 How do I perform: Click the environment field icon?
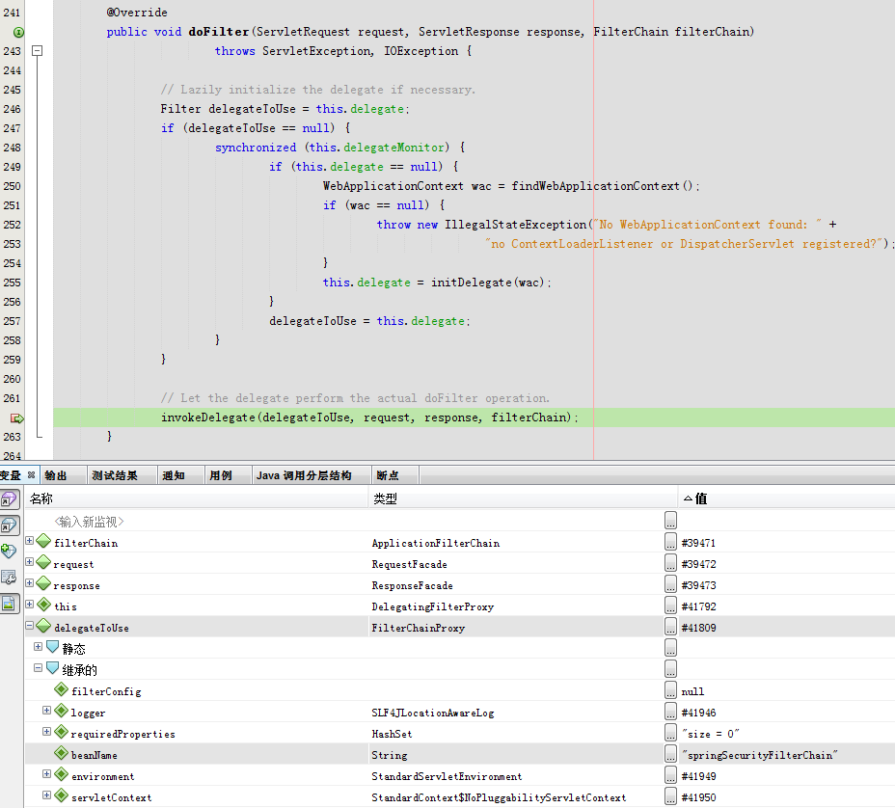(x=61, y=774)
